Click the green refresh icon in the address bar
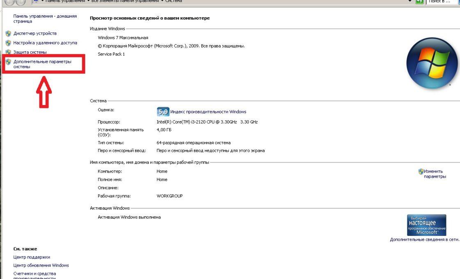This screenshot has height=279, width=460. click(x=419, y=2)
